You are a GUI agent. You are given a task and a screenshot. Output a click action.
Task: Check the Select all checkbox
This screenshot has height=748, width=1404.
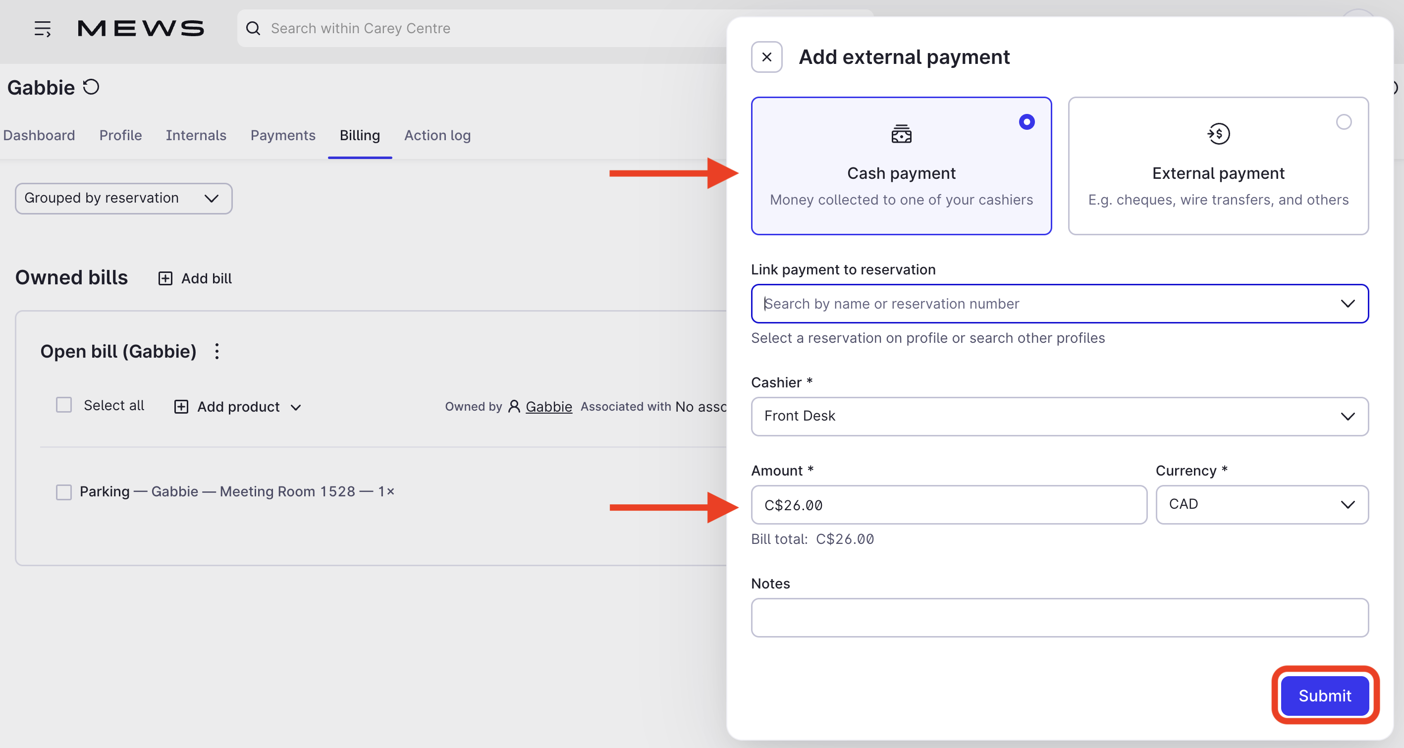[64, 405]
